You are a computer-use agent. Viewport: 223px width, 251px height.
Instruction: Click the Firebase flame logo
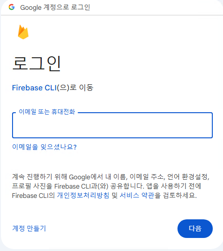pos(23,32)
